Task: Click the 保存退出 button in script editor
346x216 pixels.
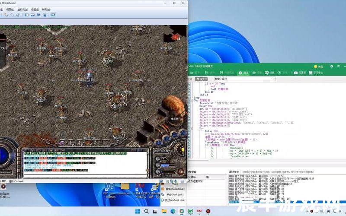Action: pyautogui.click(x=227, y=73)
